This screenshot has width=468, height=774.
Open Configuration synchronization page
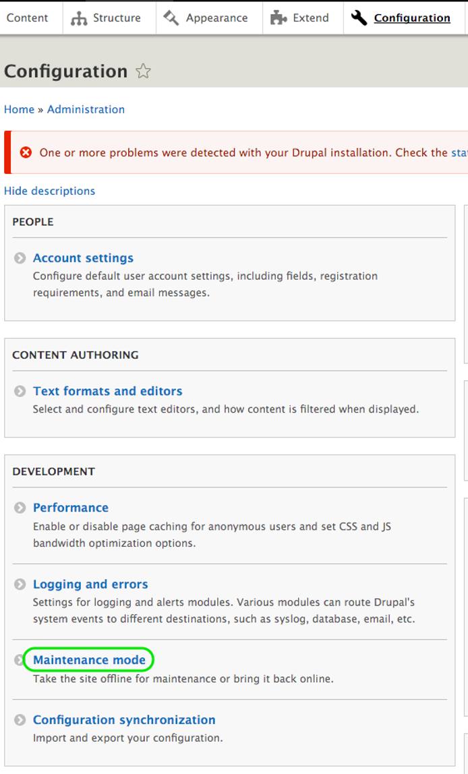[x=124, y=720]
